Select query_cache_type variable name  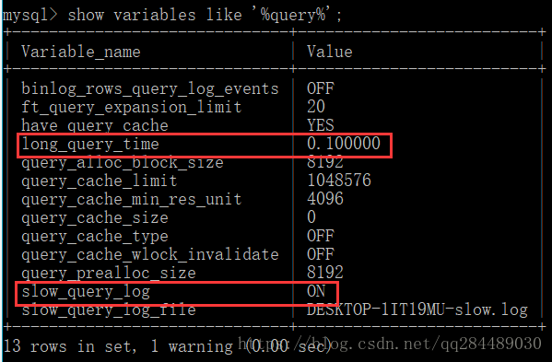coord(95,237)
